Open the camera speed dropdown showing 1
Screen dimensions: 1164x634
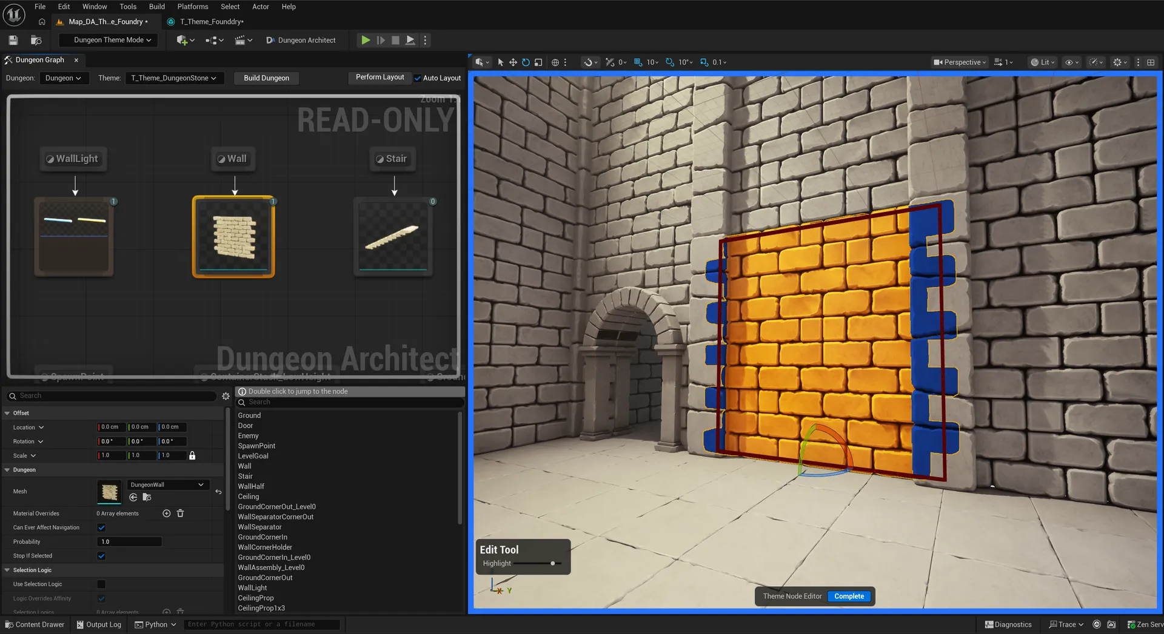tap(1003, 62)
